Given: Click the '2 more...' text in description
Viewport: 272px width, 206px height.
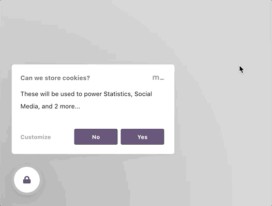Looking at the screenshot, I should click(x=67, y=106).
